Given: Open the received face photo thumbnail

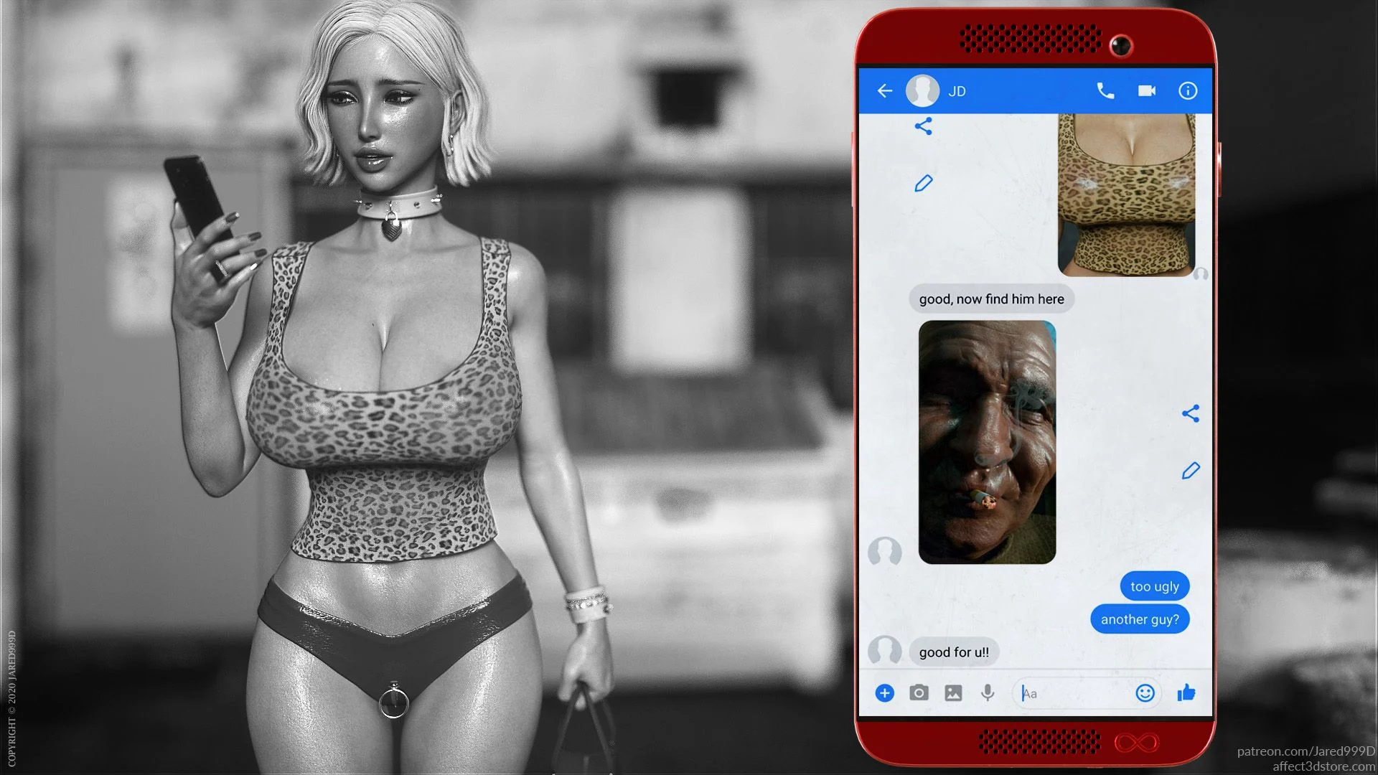Looking at the screenshot, I should point(987,442).
